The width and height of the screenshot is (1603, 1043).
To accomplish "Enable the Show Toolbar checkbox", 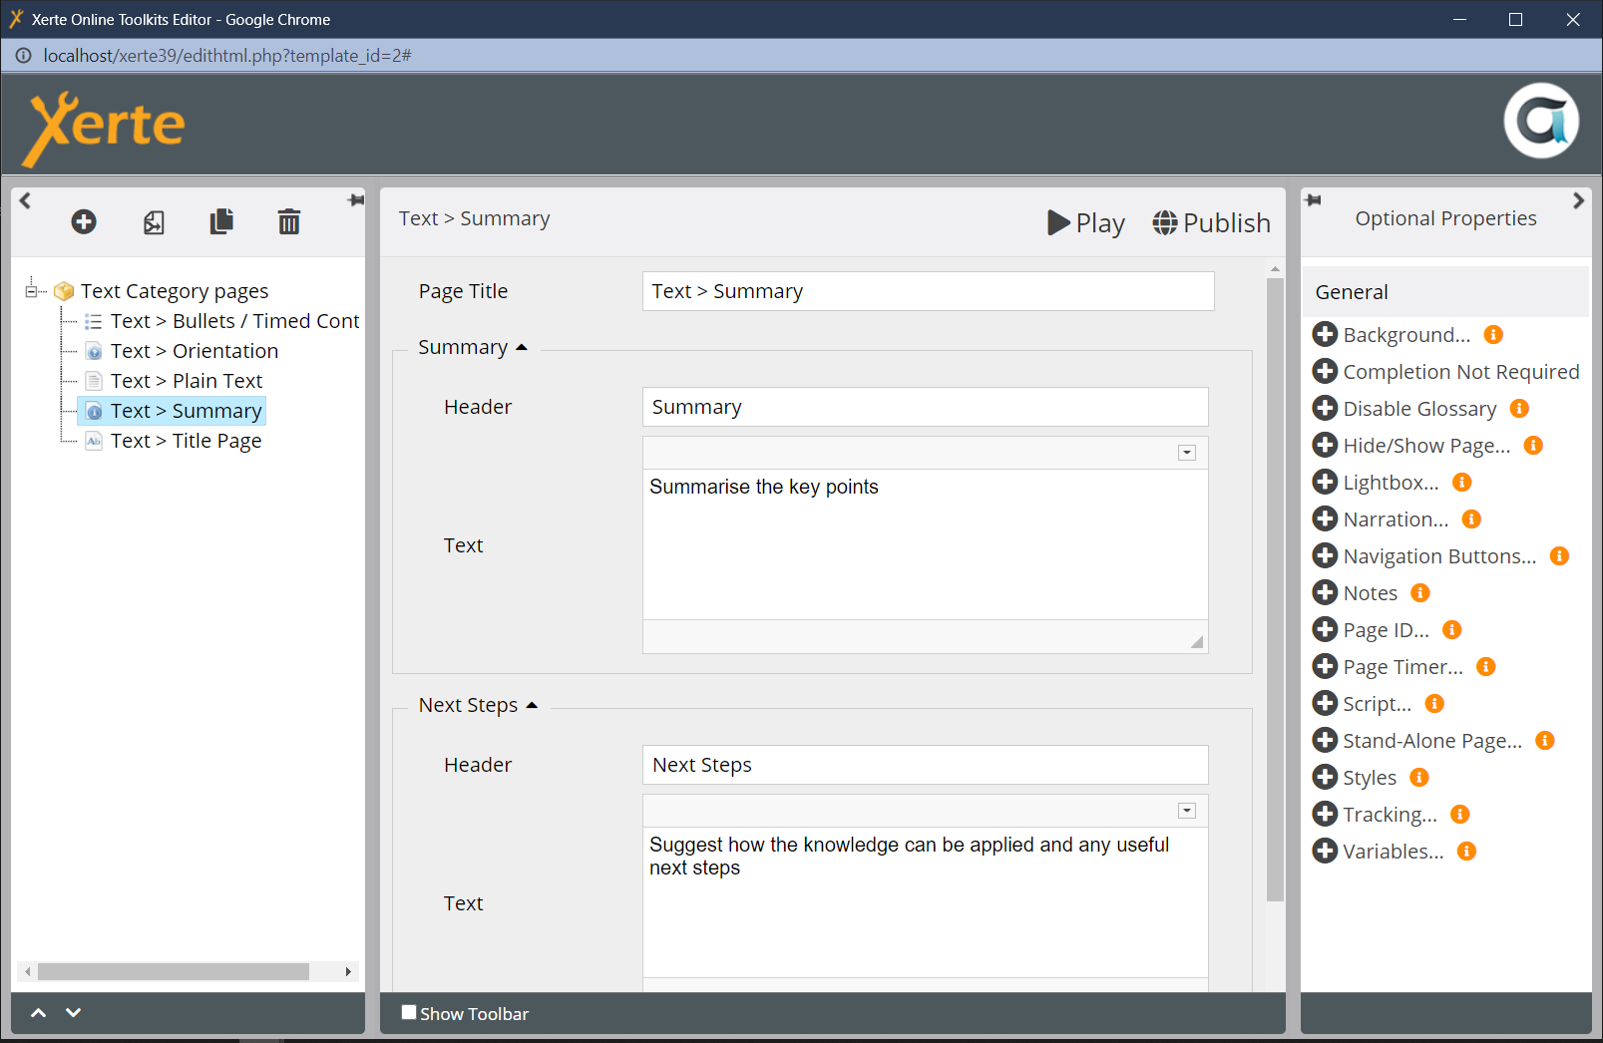I will tap(409, 1012).
